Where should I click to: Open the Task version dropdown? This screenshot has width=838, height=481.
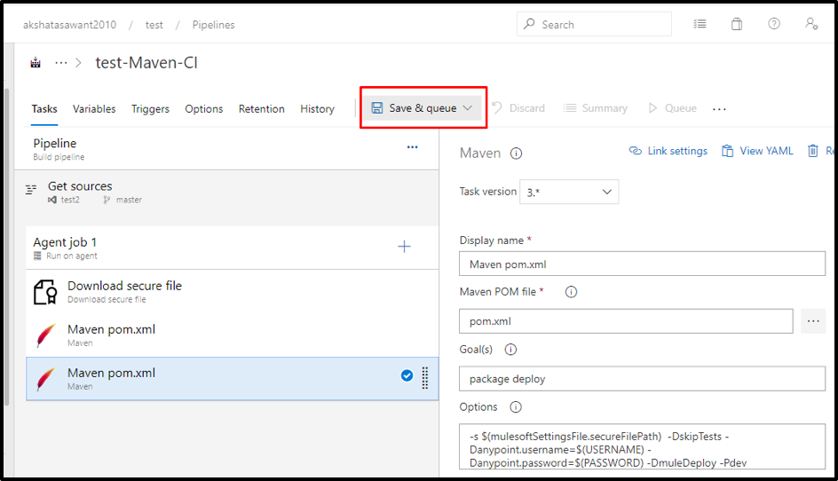click(x=569, y=192)
